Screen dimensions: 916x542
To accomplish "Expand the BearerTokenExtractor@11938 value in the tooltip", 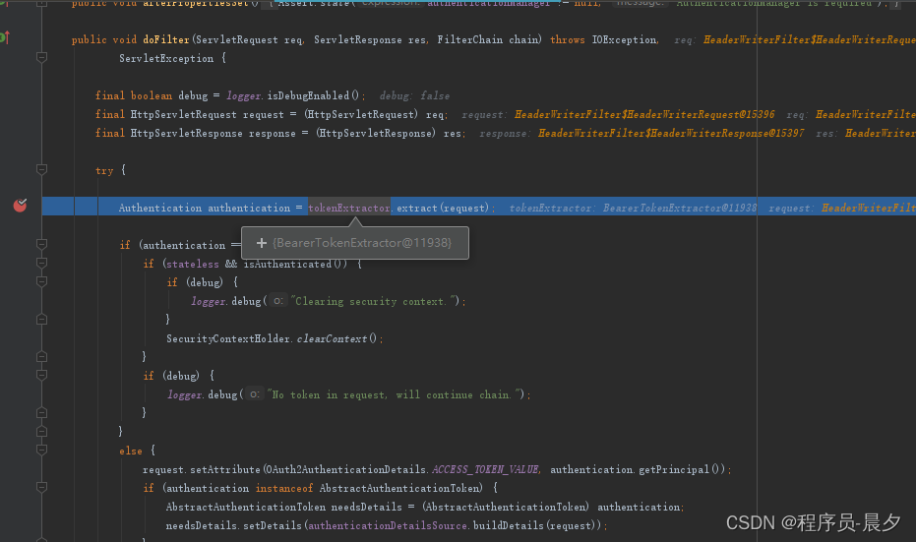I will [261, 243].
